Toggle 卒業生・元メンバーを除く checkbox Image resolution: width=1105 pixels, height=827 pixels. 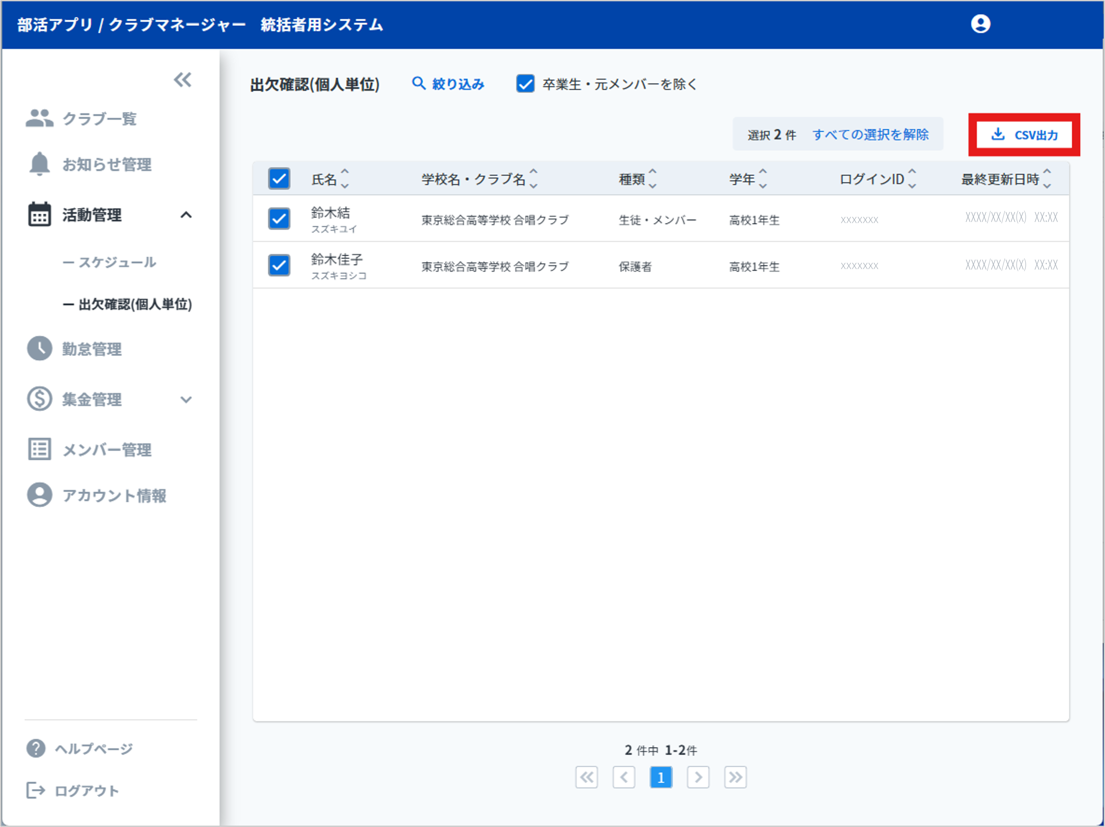(525, 84)
